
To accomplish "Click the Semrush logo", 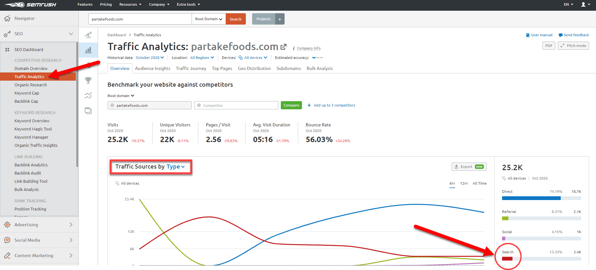I will (x=30, y=5).
